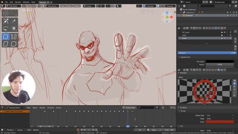The height and width of the screenshot is (134, 238).
Task: Select the Box Select tool
Action: click(x=14, y=13)
